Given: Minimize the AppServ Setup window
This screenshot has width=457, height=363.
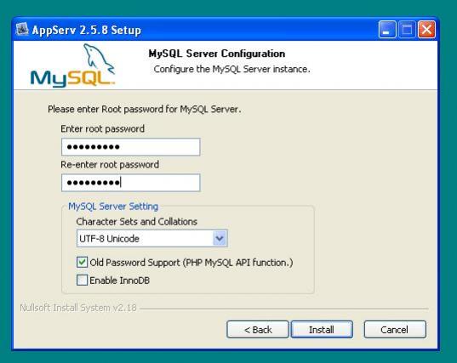Looking at the screenshot, I should click(387, 30).
